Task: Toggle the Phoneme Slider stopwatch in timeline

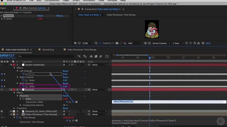Action: (23, 99)
